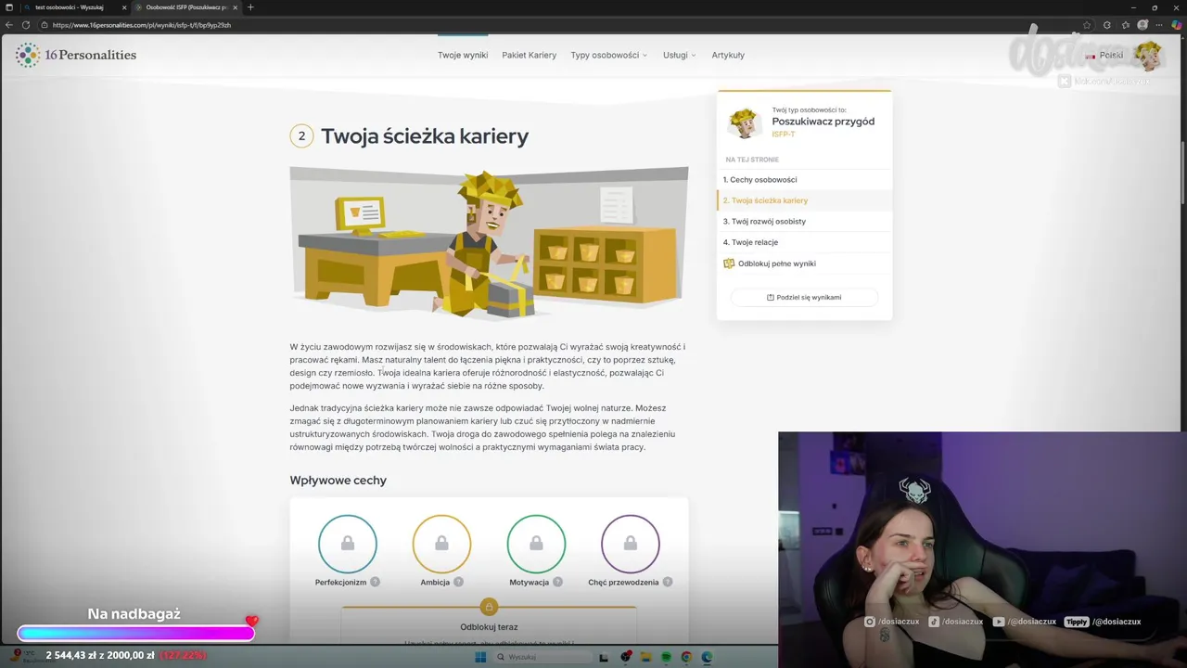
Task: Jump to section 4. Twoje relacje
Action: (804, 242)
